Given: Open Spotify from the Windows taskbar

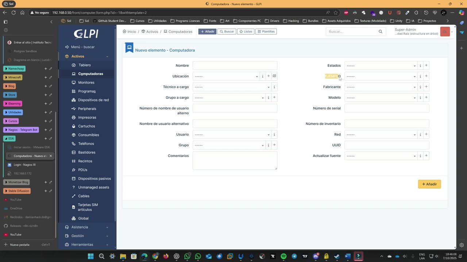Looking at the screenshot, I should 283,256.
